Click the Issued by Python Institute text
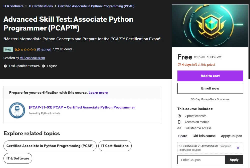 pyautogui.click(x=45, y=113)
